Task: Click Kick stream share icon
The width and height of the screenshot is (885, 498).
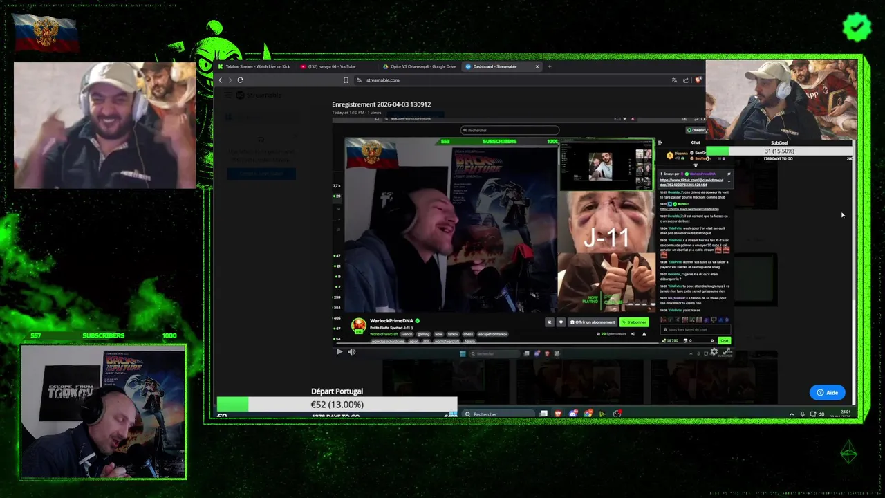Action: click(x=633, y=334)
